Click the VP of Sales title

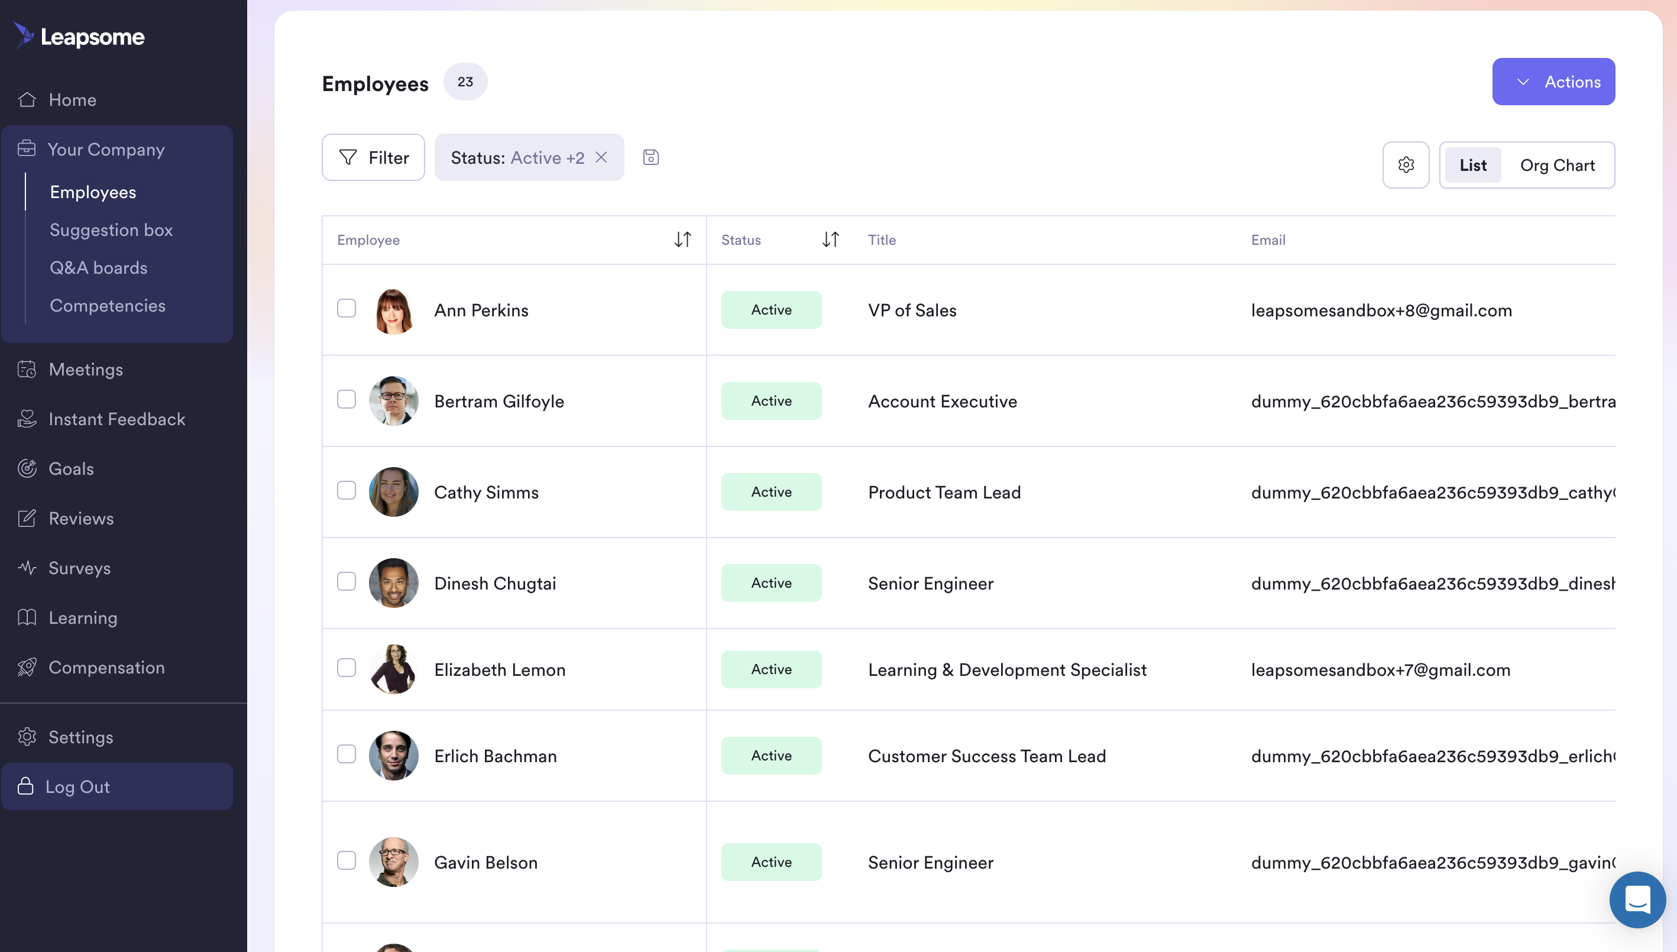(x=912, y=310)
